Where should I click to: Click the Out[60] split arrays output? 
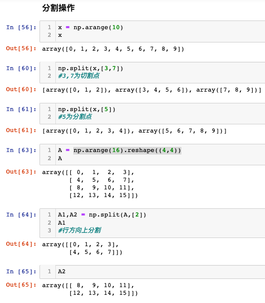click(152, 90)
